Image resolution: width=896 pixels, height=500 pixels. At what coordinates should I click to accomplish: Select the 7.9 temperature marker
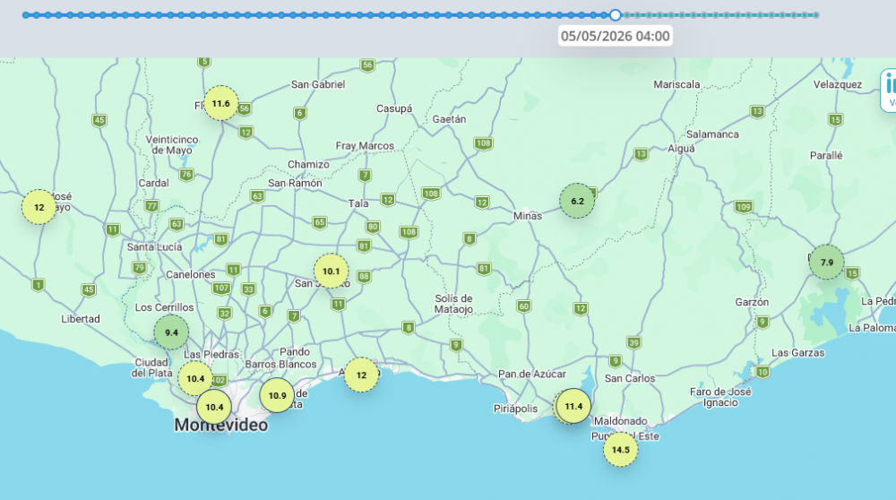click(827, 263)
